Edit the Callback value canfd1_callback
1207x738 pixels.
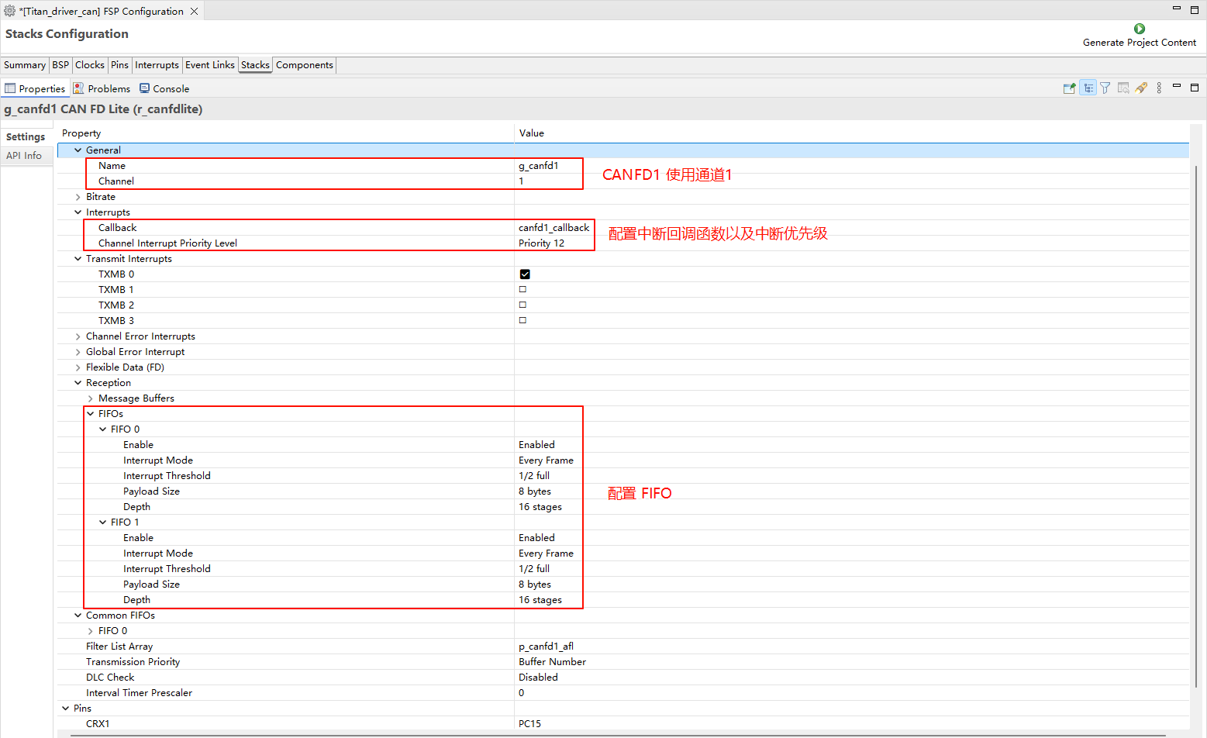pyautogui.click(x=553, y=228)
